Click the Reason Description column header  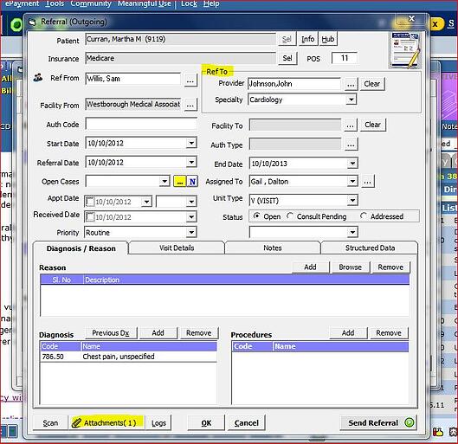246,280
